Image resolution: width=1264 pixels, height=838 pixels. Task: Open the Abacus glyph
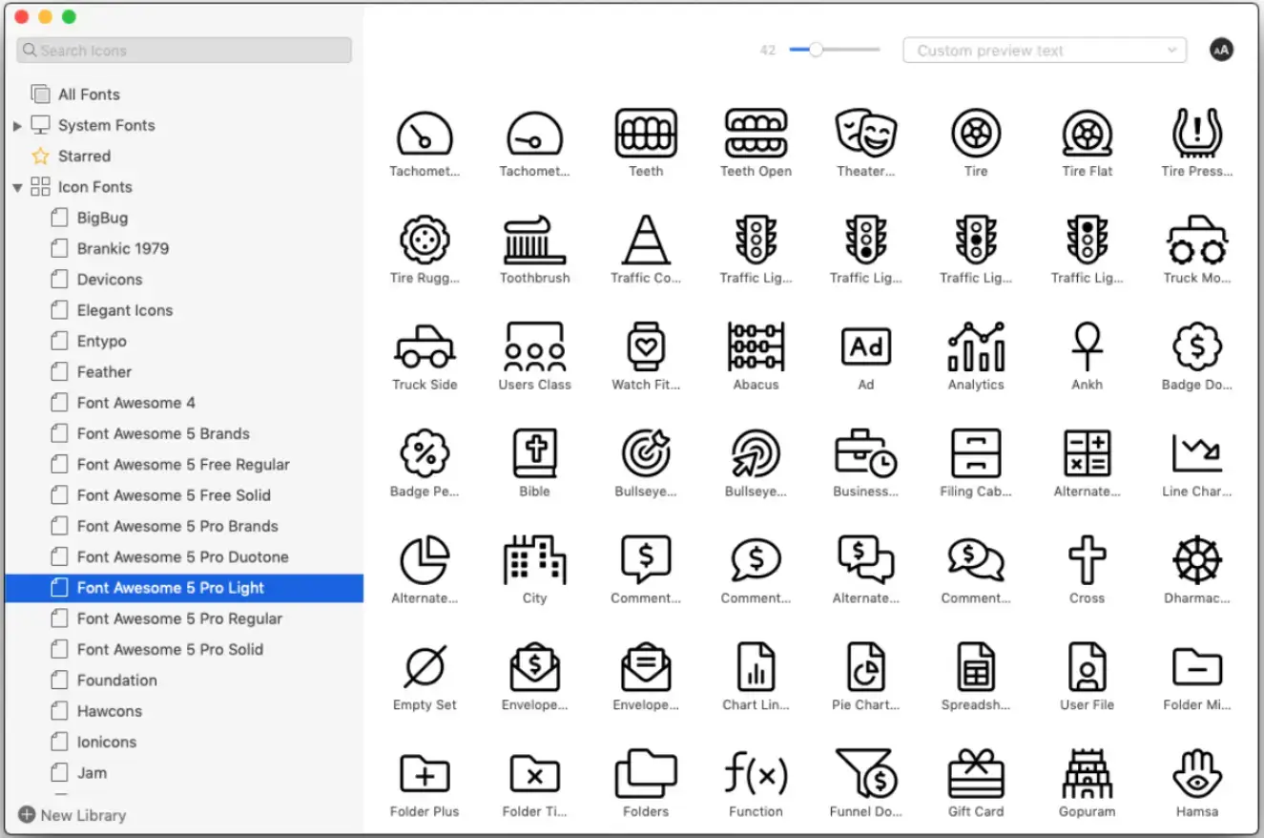point(756,346)
